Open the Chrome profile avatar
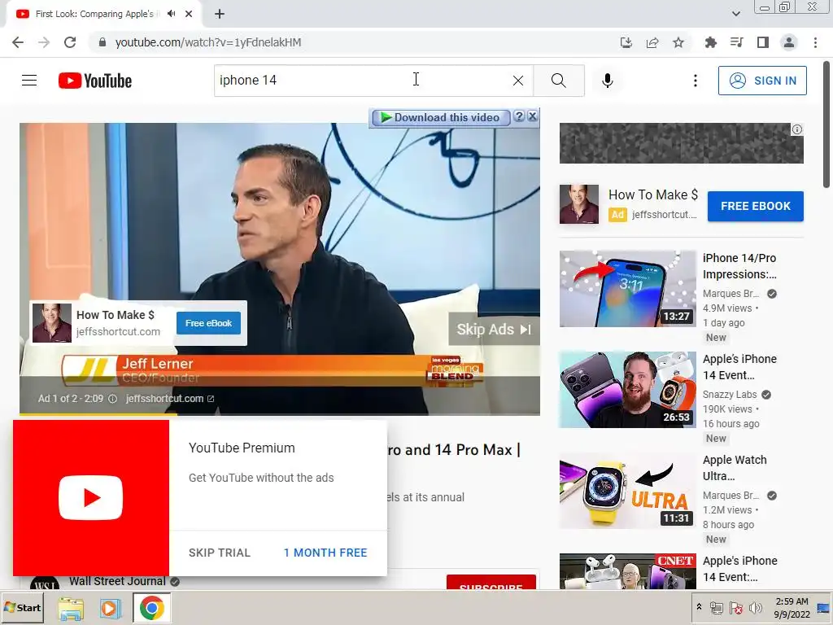This screenshot has width=833, height=625. [x=789, y=42]
